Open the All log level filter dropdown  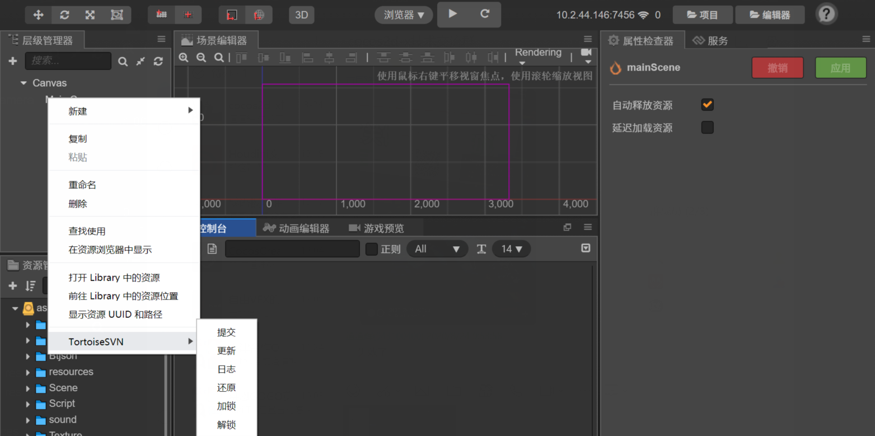point(437,249)
